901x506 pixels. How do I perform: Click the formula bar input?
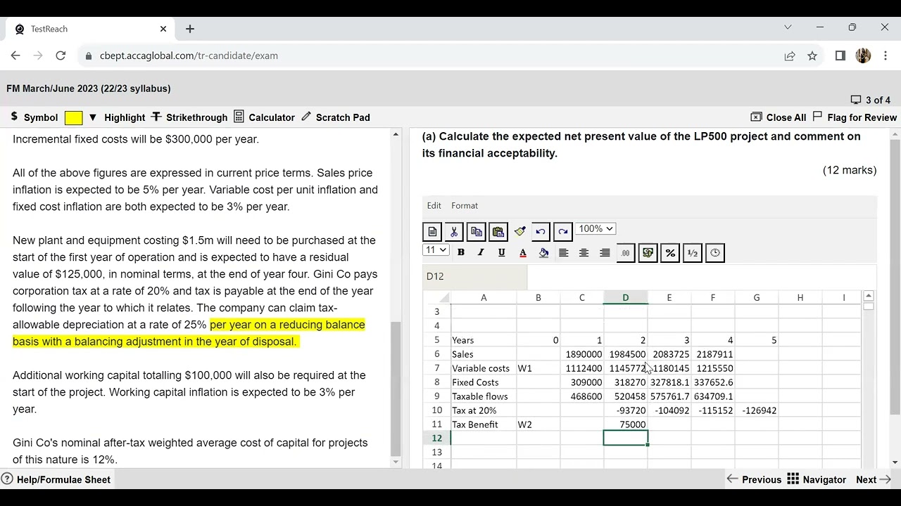701,276
